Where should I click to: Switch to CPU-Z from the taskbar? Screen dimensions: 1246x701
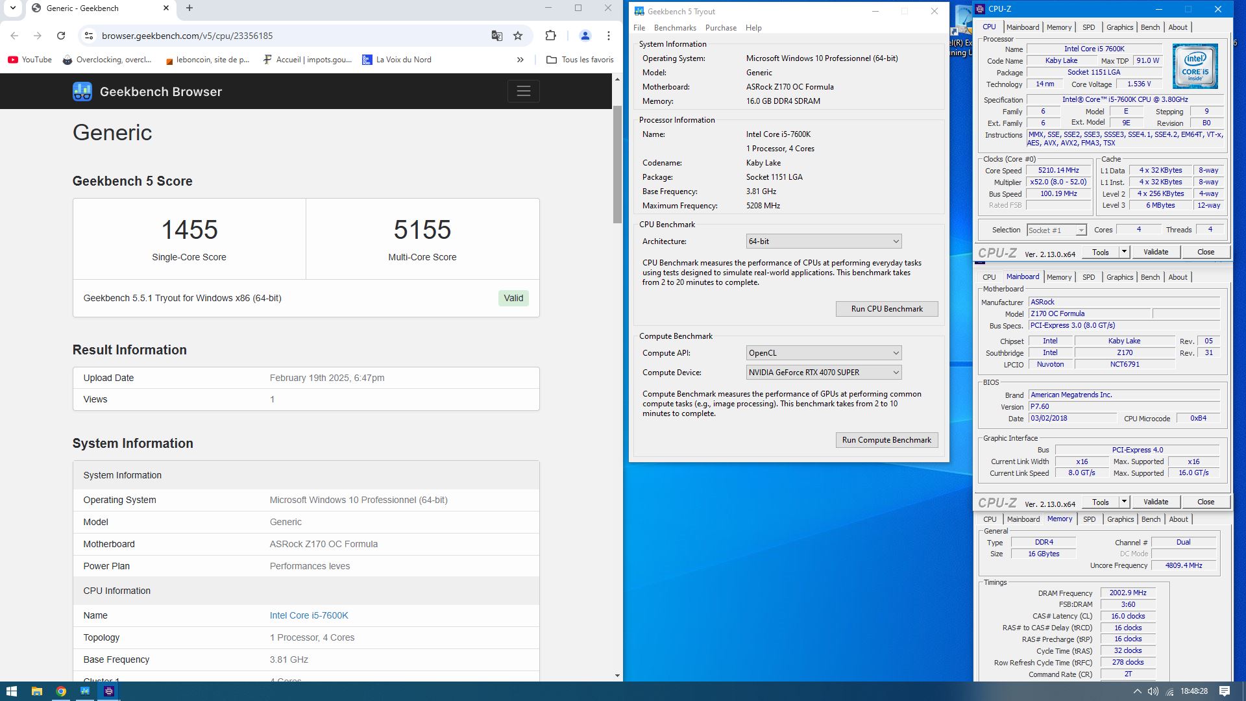(x=109, y=691)
